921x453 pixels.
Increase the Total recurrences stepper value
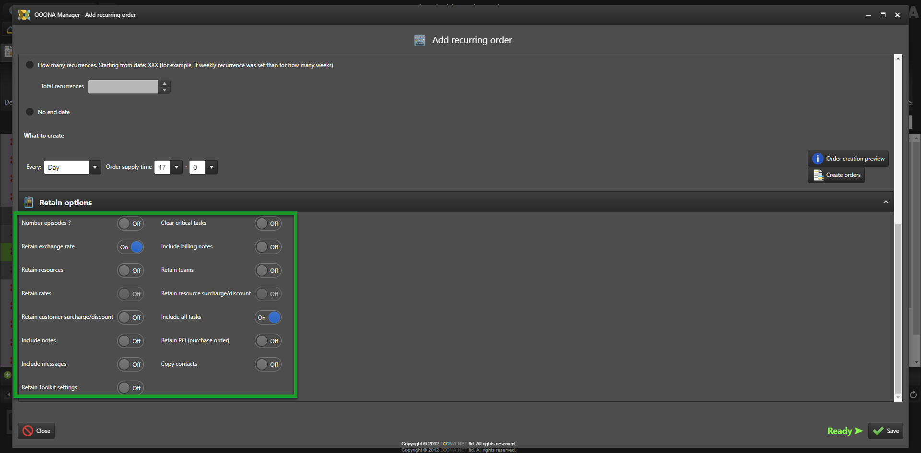point(165,83)
